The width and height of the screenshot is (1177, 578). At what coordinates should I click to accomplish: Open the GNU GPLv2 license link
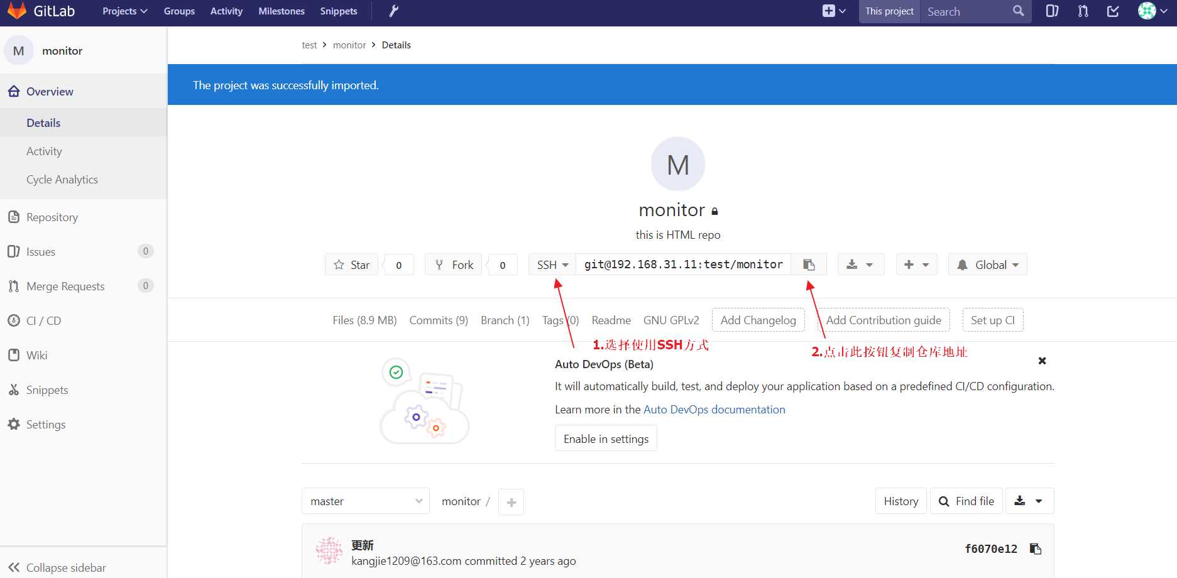[x=671, y=320]
